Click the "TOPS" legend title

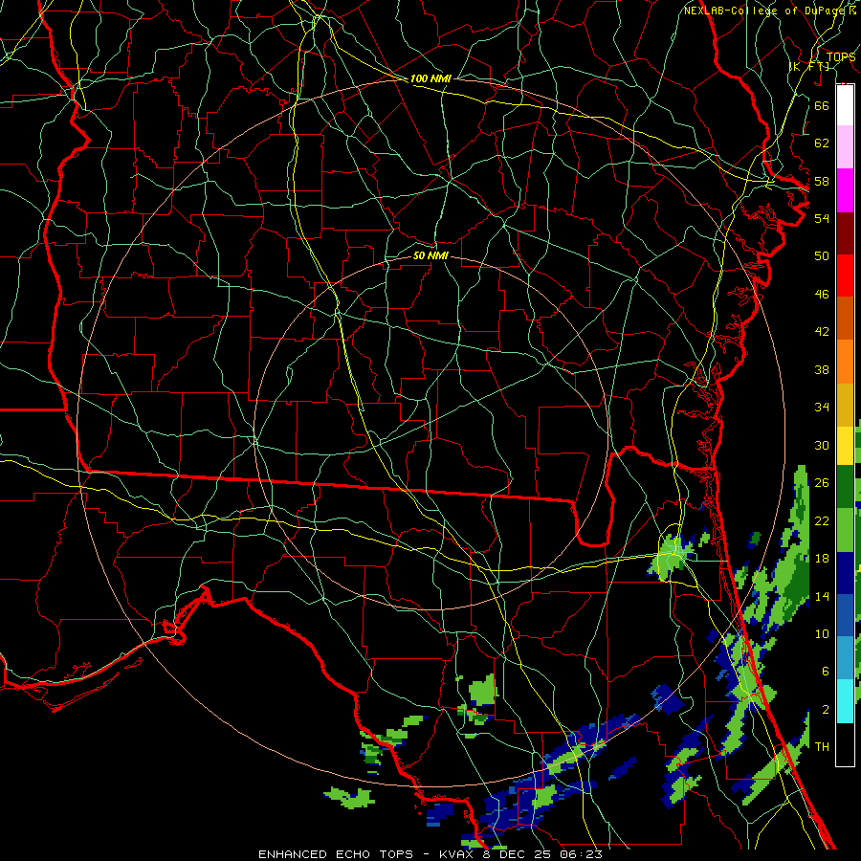[841, 56]
